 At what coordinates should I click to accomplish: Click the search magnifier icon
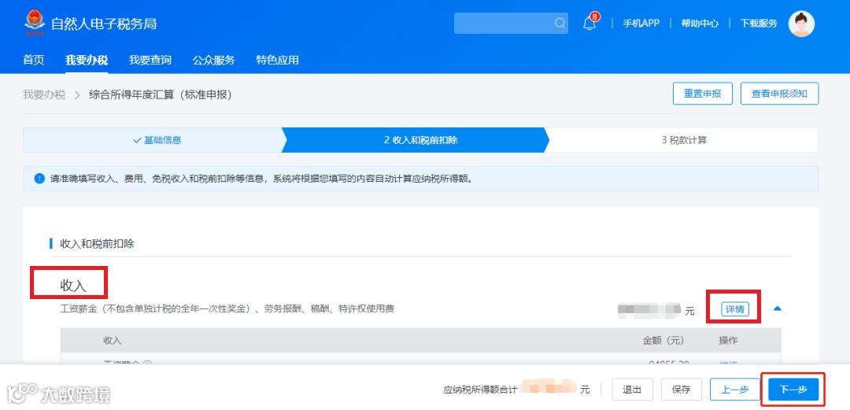pyautogui.click(x=560, y=24)
